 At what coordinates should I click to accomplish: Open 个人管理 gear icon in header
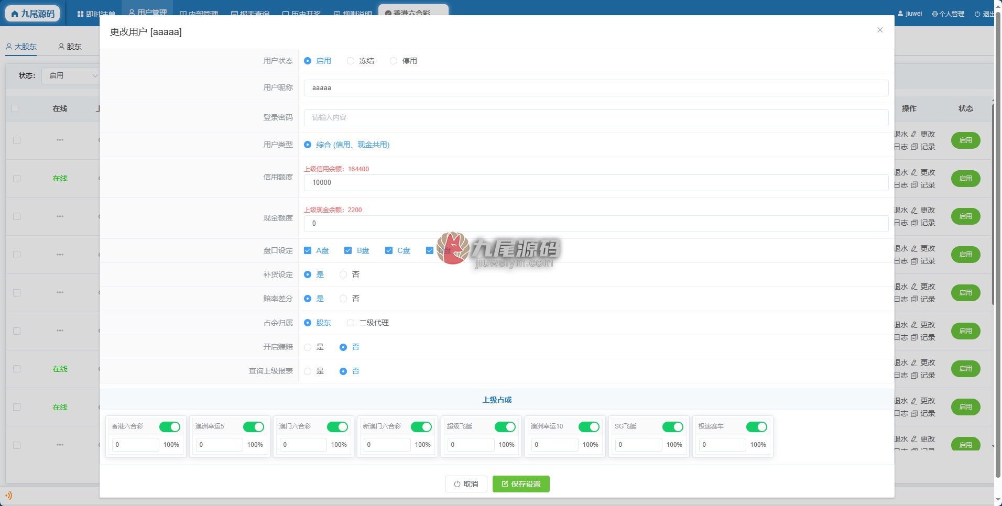point(935,14)
